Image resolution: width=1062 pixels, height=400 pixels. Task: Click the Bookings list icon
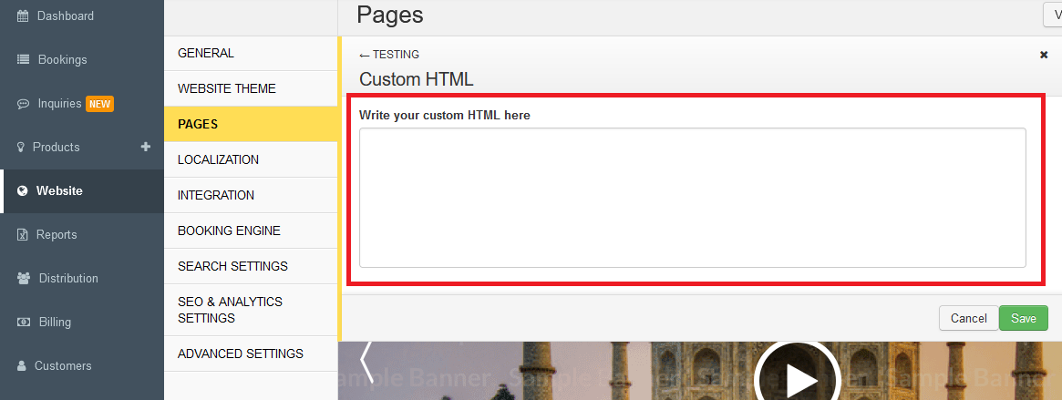[24, 60]
